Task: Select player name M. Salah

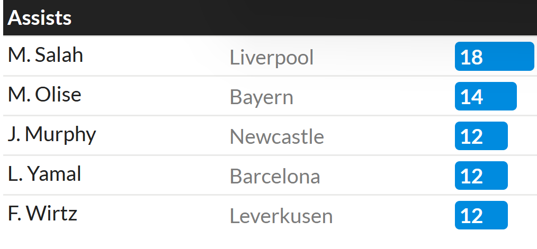Action: click(x=45, y=55)
